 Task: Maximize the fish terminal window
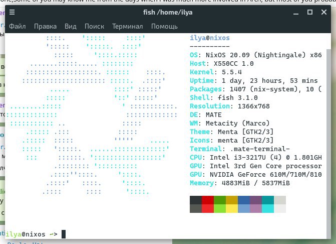point(310,12)
